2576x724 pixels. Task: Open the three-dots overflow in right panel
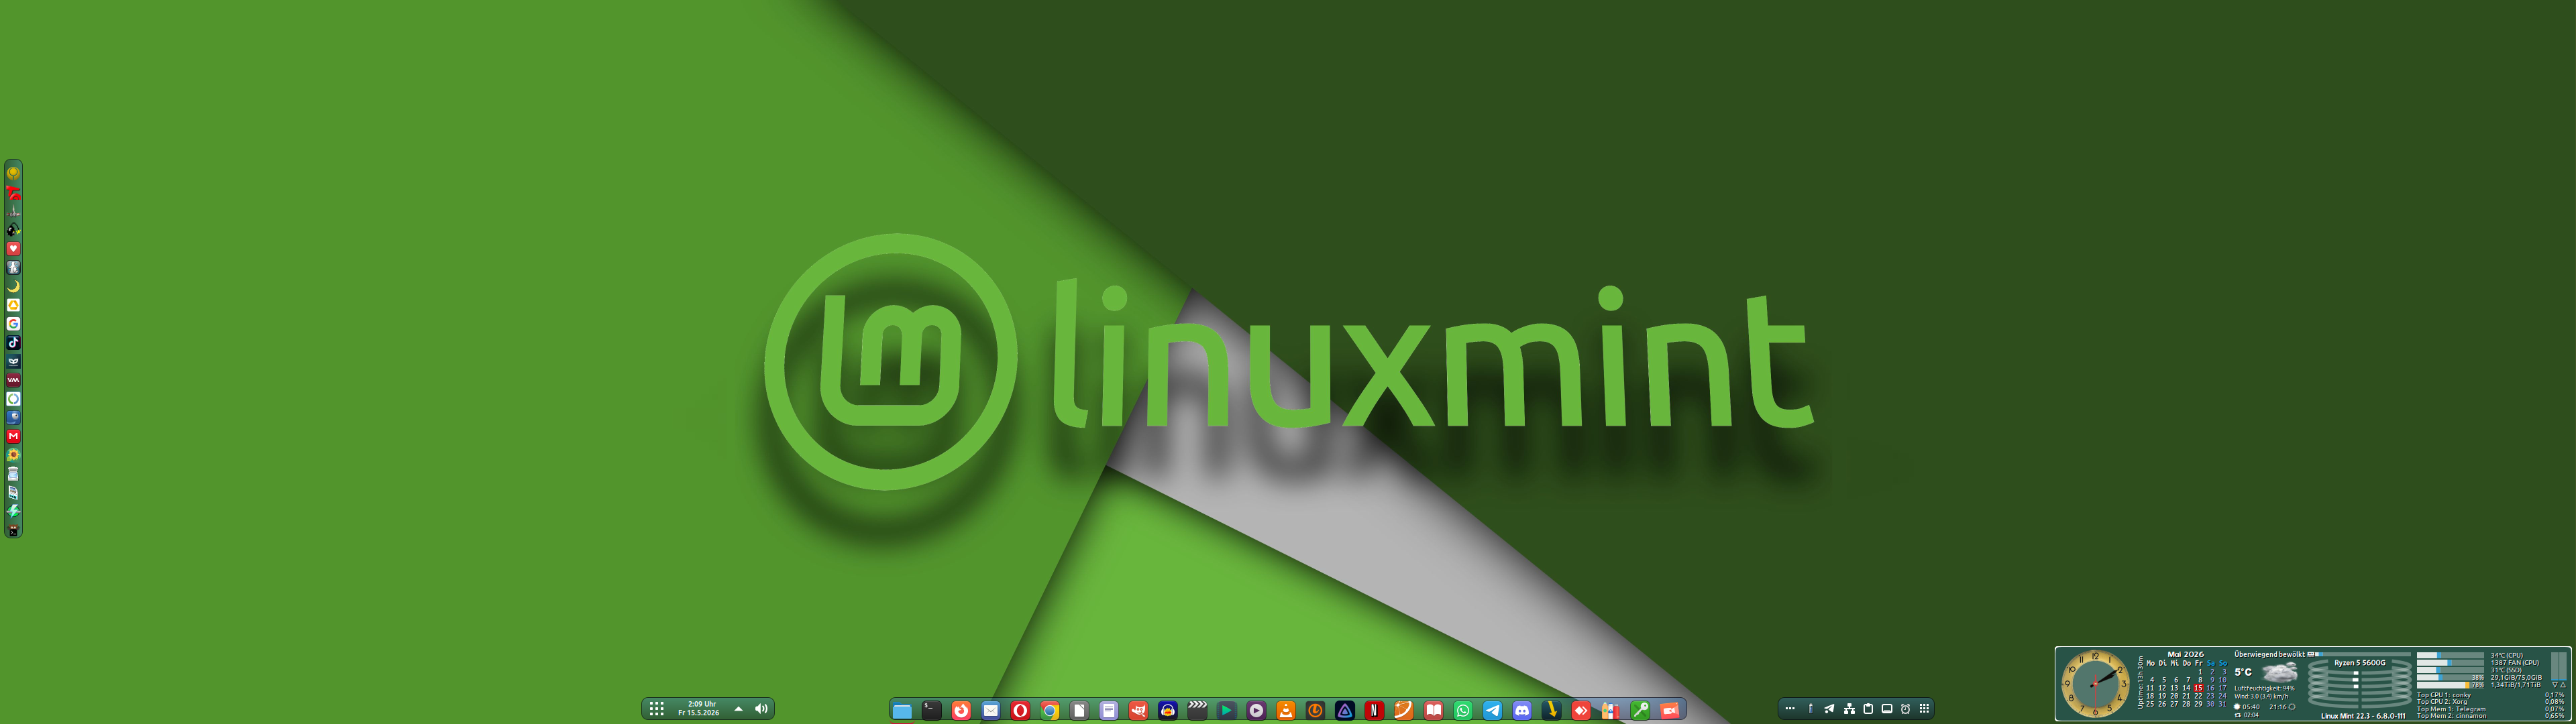[x=1790, y=709]
